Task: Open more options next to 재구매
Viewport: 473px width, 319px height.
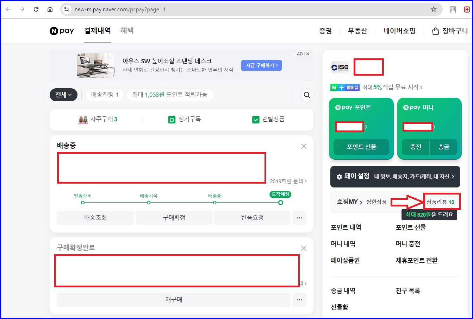Action: tap(299, 300)
